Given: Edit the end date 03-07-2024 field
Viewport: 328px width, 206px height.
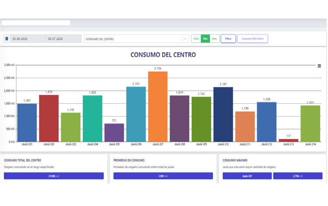Looking at the screenshot, I should [x=63, y=39].
